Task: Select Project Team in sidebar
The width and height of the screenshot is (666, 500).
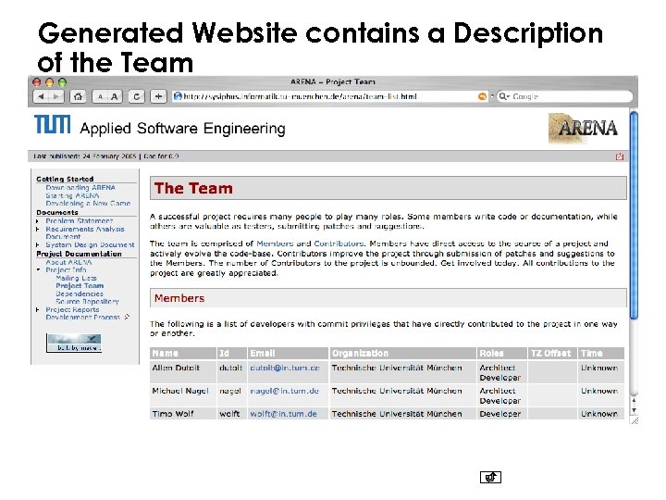Action: click(x=80, y=286)
